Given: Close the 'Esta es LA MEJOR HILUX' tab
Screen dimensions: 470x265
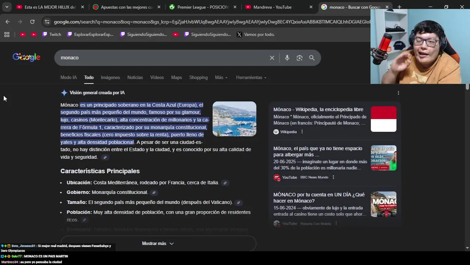Looking at the screenshot, I should pos(82,7).
